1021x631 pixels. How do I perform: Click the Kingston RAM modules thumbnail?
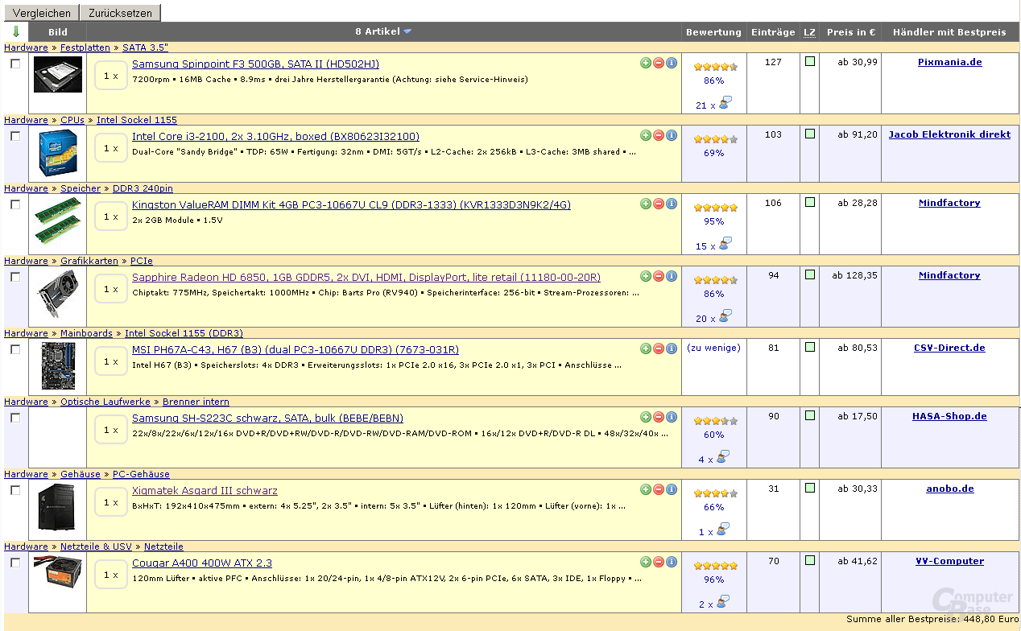pos(58,221)
